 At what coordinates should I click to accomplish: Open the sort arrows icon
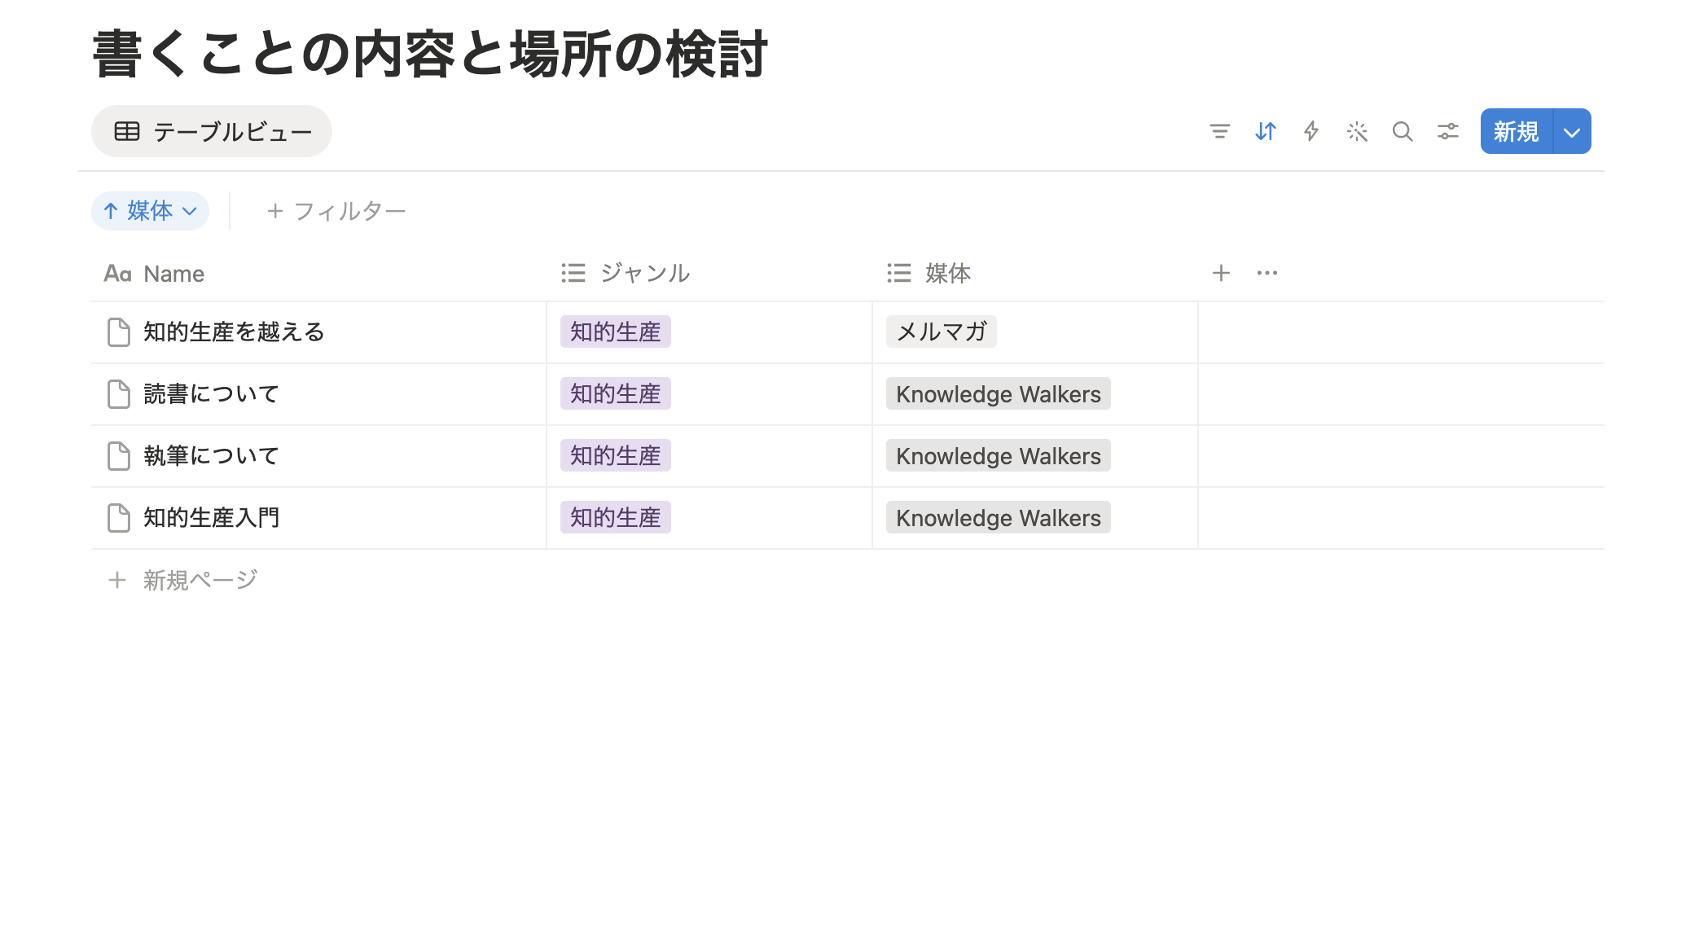1265,131
